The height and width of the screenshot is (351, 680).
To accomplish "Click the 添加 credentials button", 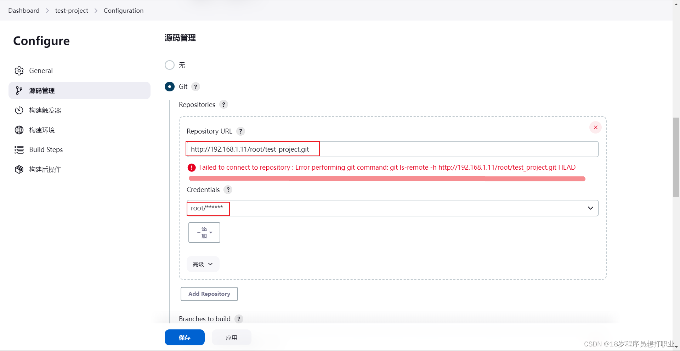I will click(204, 232).
